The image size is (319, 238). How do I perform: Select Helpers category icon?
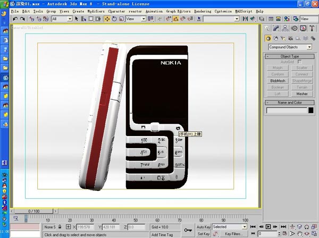(x=298, y=38)
